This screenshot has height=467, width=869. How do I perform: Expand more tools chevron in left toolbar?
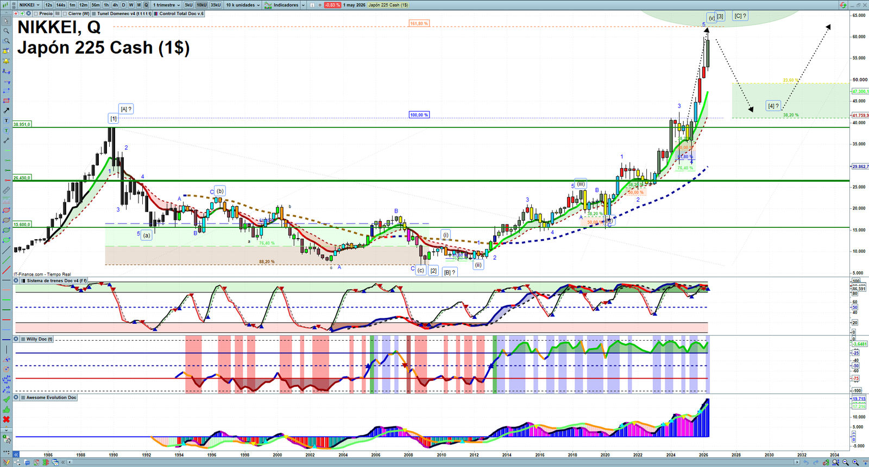pyautogui.click(x=6, y=430)
